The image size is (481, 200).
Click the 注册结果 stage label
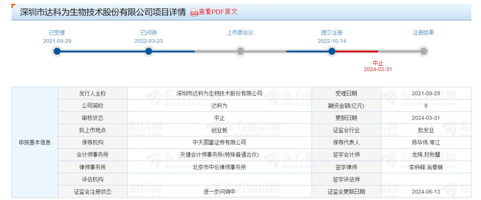[424, 33]
